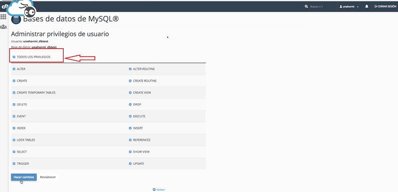
Task: Toggle the REFERENCES privilege checkbox
Action: (130, 140)
